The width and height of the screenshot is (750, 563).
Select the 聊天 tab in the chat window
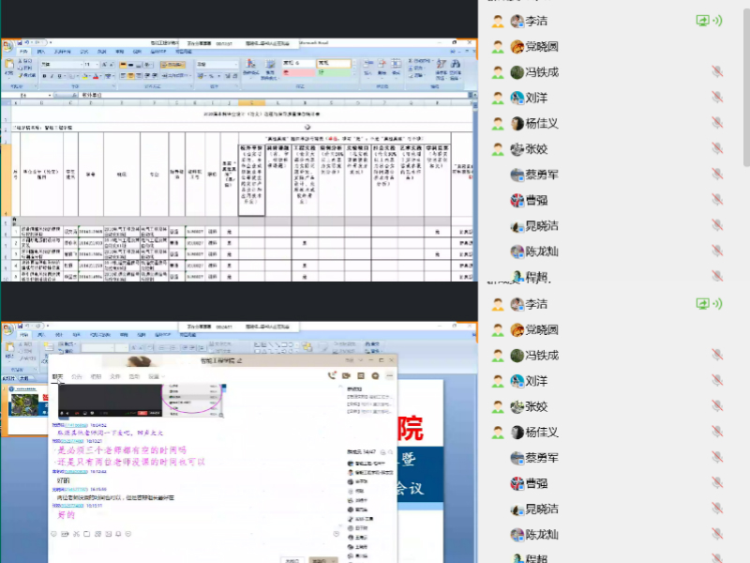[58, 376]
